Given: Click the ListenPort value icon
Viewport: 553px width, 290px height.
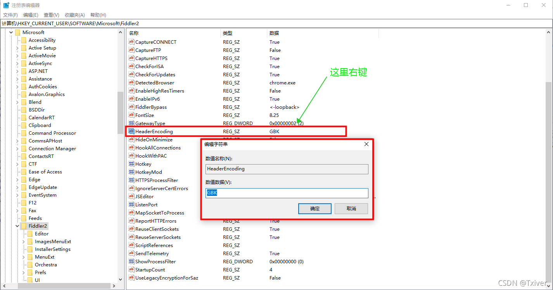Looking at the screenshot, I should 131,204.
